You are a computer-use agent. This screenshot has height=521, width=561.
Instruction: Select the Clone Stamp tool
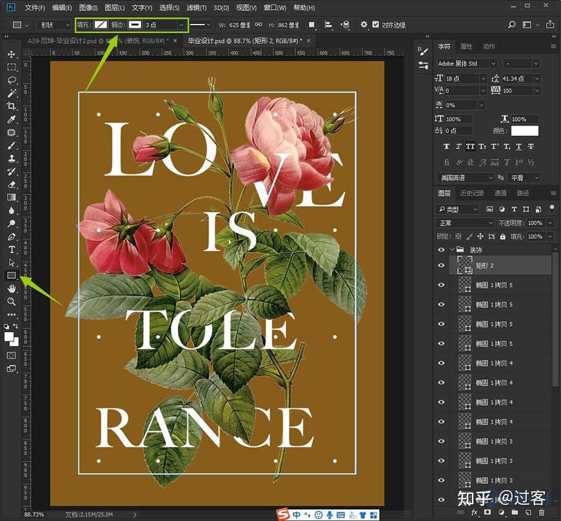(12, 158)
